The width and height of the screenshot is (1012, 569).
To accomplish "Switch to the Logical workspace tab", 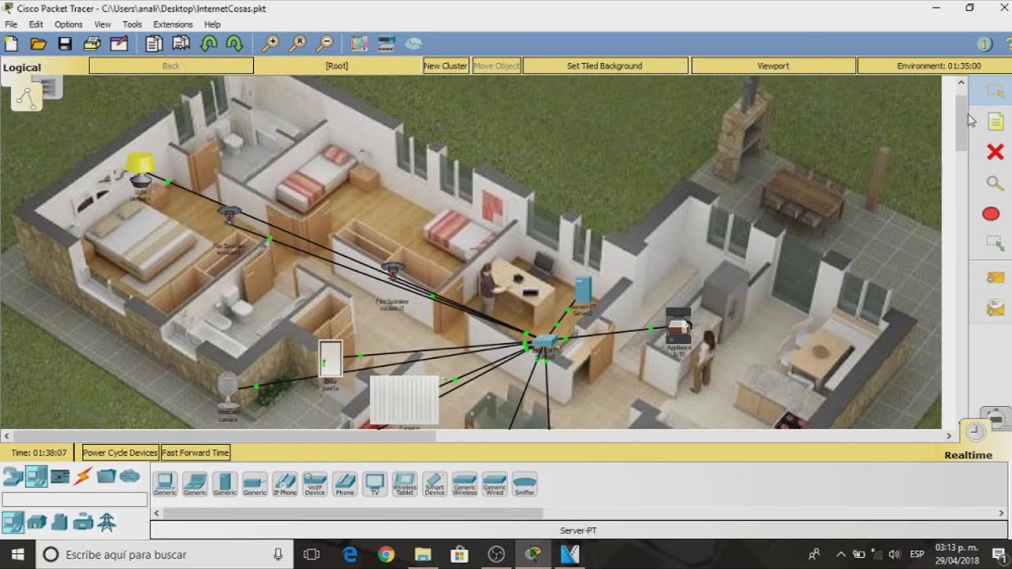I will tap(22, 67).
